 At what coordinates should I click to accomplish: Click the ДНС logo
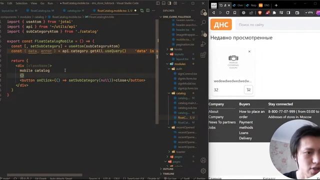point(221,24)
